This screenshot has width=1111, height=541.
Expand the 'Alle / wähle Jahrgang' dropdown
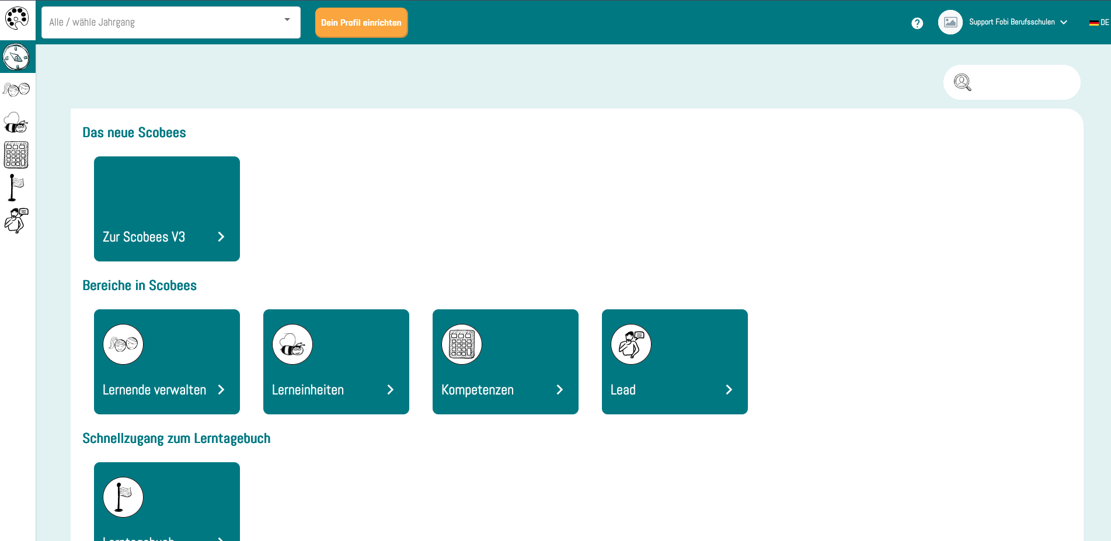pyautogui.click(x=170, y=22)
